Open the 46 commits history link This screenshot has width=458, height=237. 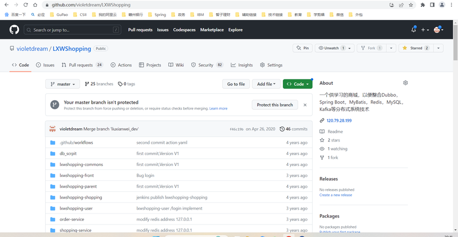(293, 129)
